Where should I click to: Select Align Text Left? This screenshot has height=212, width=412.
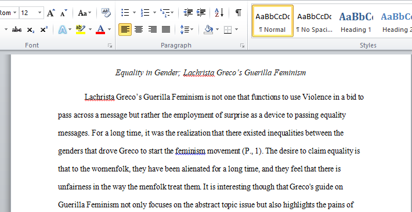[x=125, y=30]
